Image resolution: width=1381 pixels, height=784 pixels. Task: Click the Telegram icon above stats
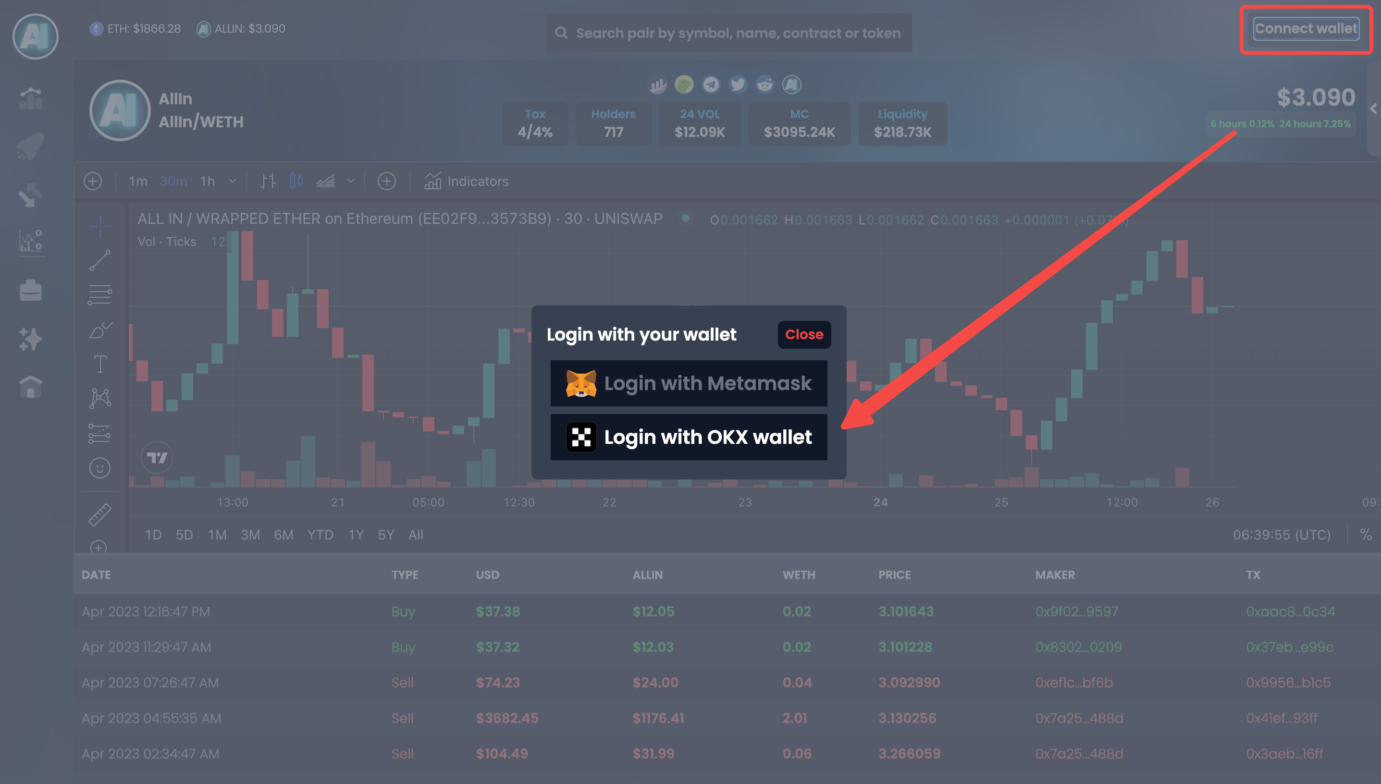coord(711,85)
